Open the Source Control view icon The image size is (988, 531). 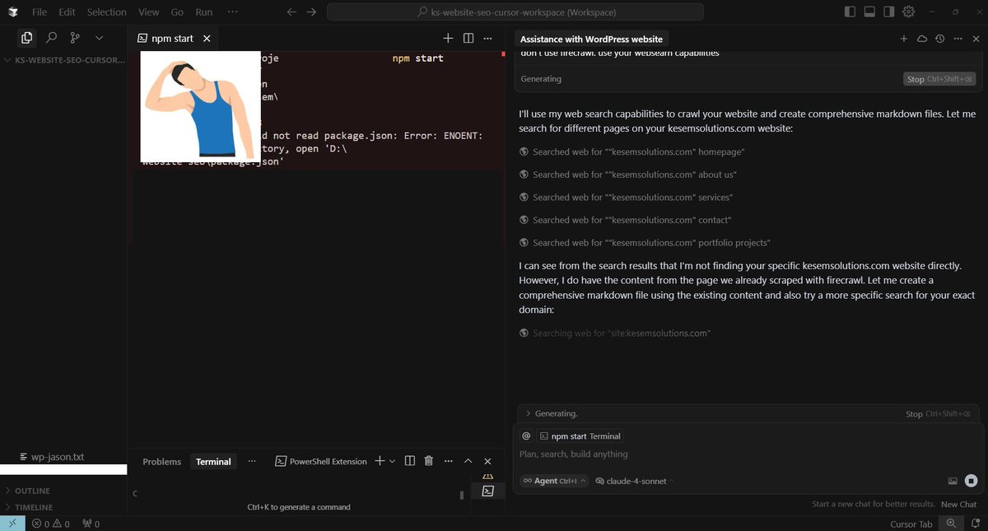[75, 38]
